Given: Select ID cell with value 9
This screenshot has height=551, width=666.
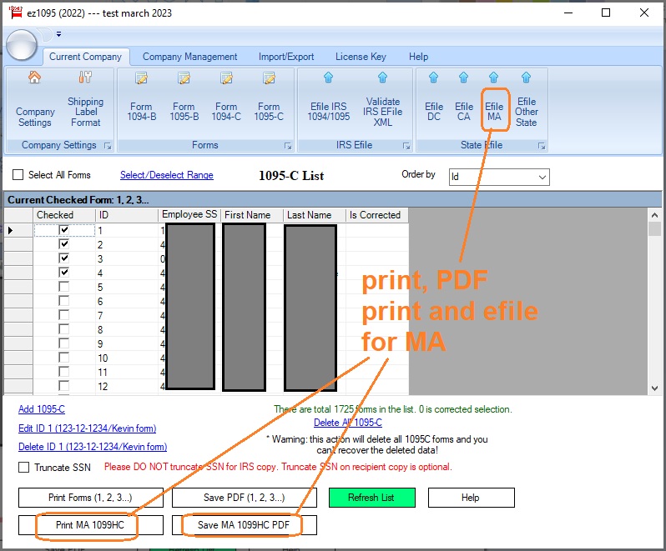Looking at the screenshot, I should (127, 343).
